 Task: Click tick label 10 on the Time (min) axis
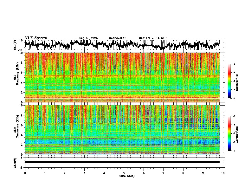(223, 173)
